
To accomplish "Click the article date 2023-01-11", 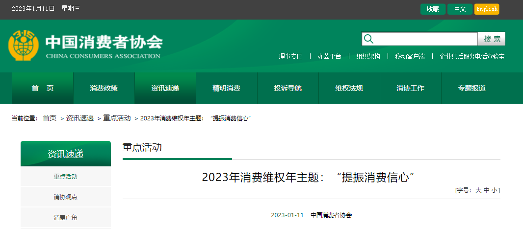I will (x=287, y=215).
